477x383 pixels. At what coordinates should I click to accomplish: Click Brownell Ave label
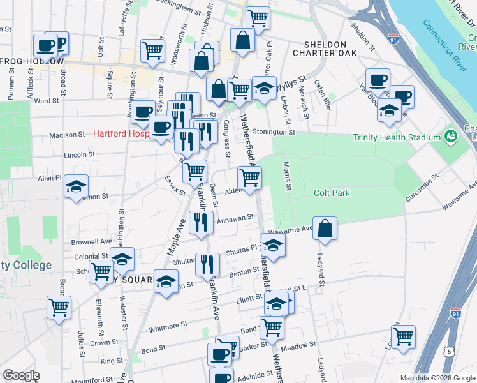tap(91, 242)
